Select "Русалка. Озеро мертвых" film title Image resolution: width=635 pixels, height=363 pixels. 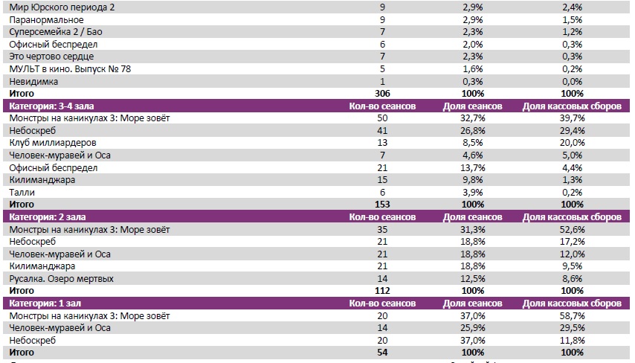click(x=62, y=278)
